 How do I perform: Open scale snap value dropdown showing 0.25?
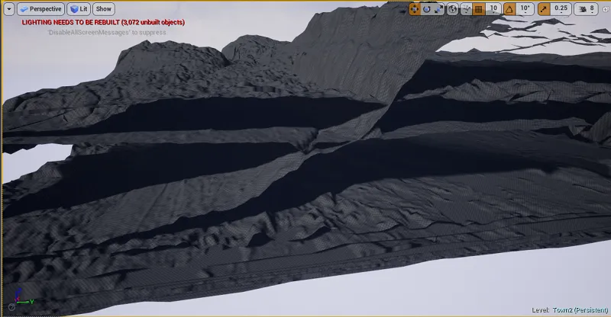[561, 9]
